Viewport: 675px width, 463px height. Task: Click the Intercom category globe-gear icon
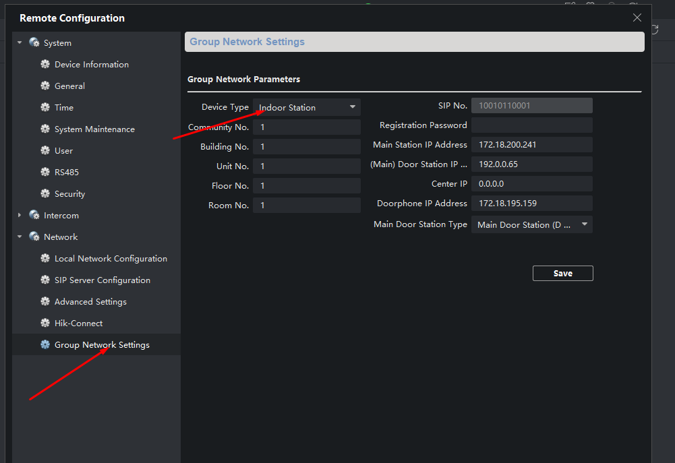(34, 215)
